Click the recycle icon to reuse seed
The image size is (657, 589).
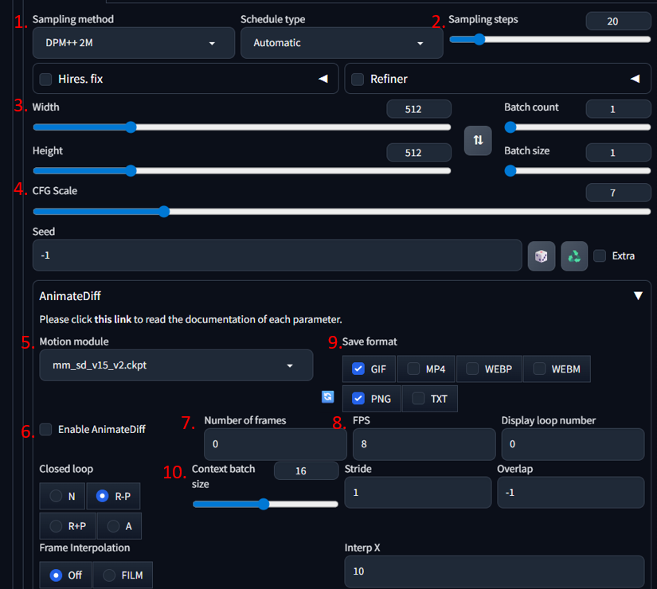[x=573, y=255]
